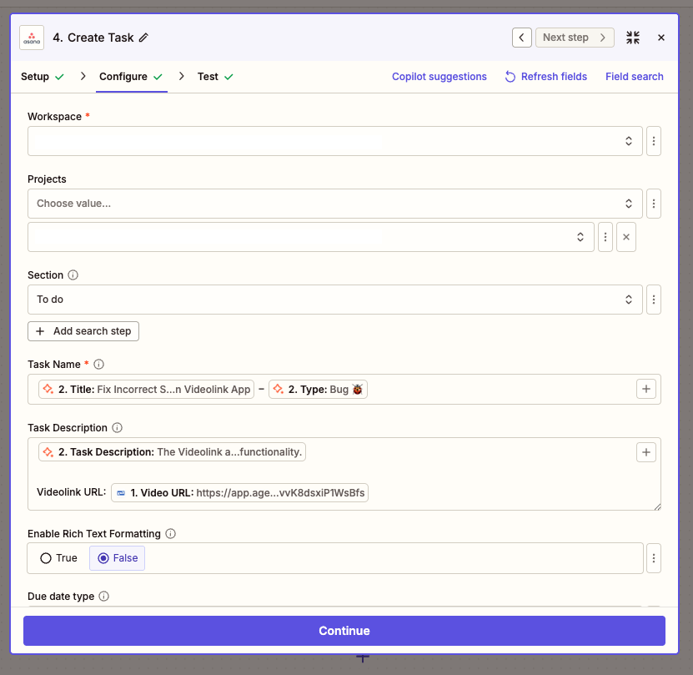This screenshot has height=675, width=693.
Task: Click the Asana app logo in the header
Action: coord(32,38)
